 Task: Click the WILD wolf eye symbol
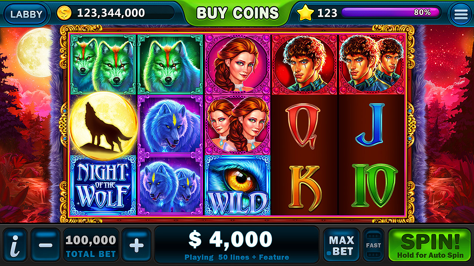click(237, 185)
